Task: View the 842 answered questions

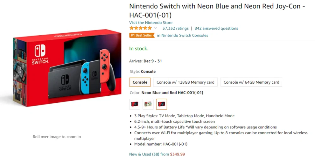Action: pyautogui.click(x=216, y=28)
